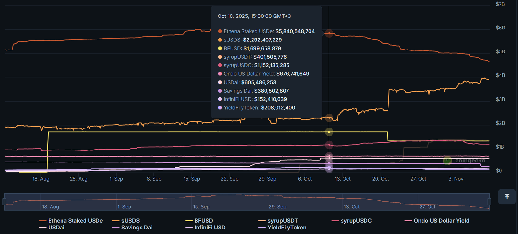
Task: Click the sUSDS value $2,292,407,229 in tooltip
Action: pos(262,40)
